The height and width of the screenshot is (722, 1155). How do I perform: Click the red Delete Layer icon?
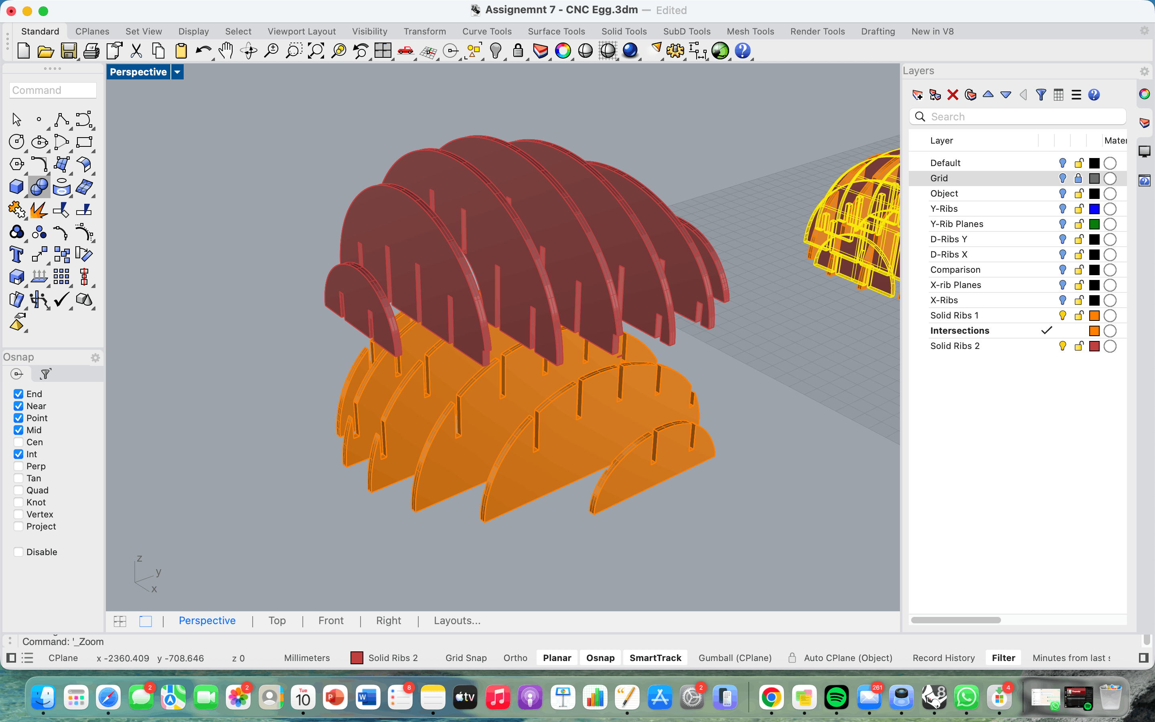click(x=952, y=95)
